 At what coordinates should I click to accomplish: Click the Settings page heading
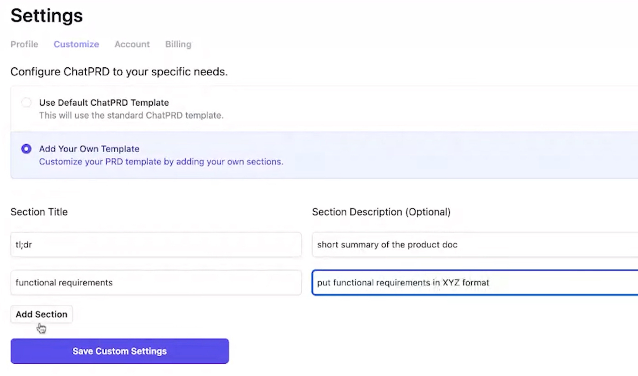46,16
